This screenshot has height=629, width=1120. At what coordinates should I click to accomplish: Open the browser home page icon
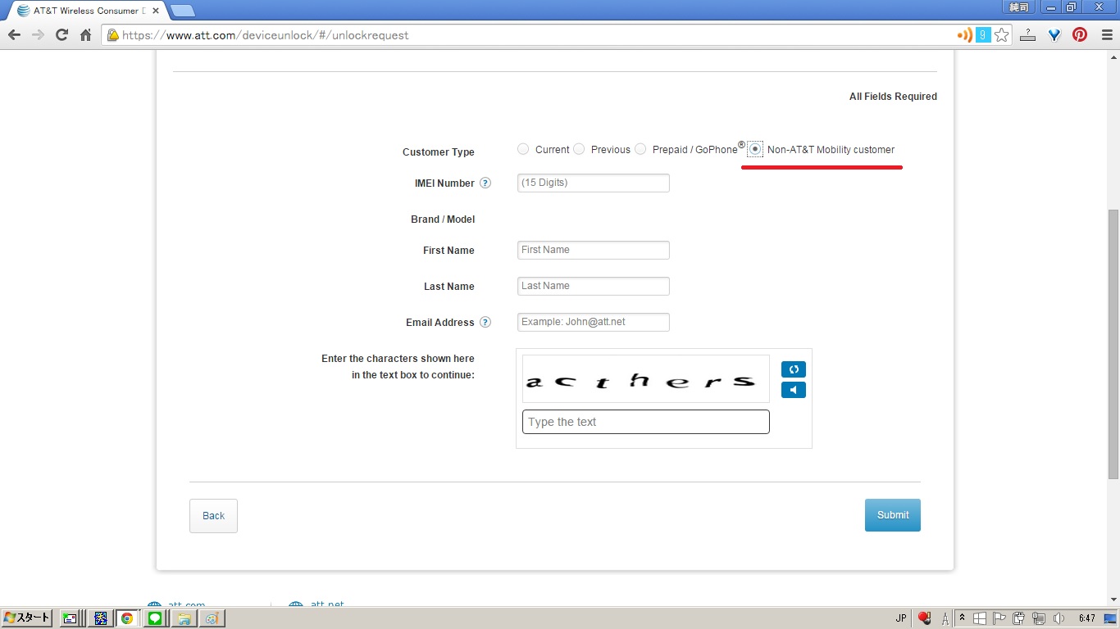85,35
